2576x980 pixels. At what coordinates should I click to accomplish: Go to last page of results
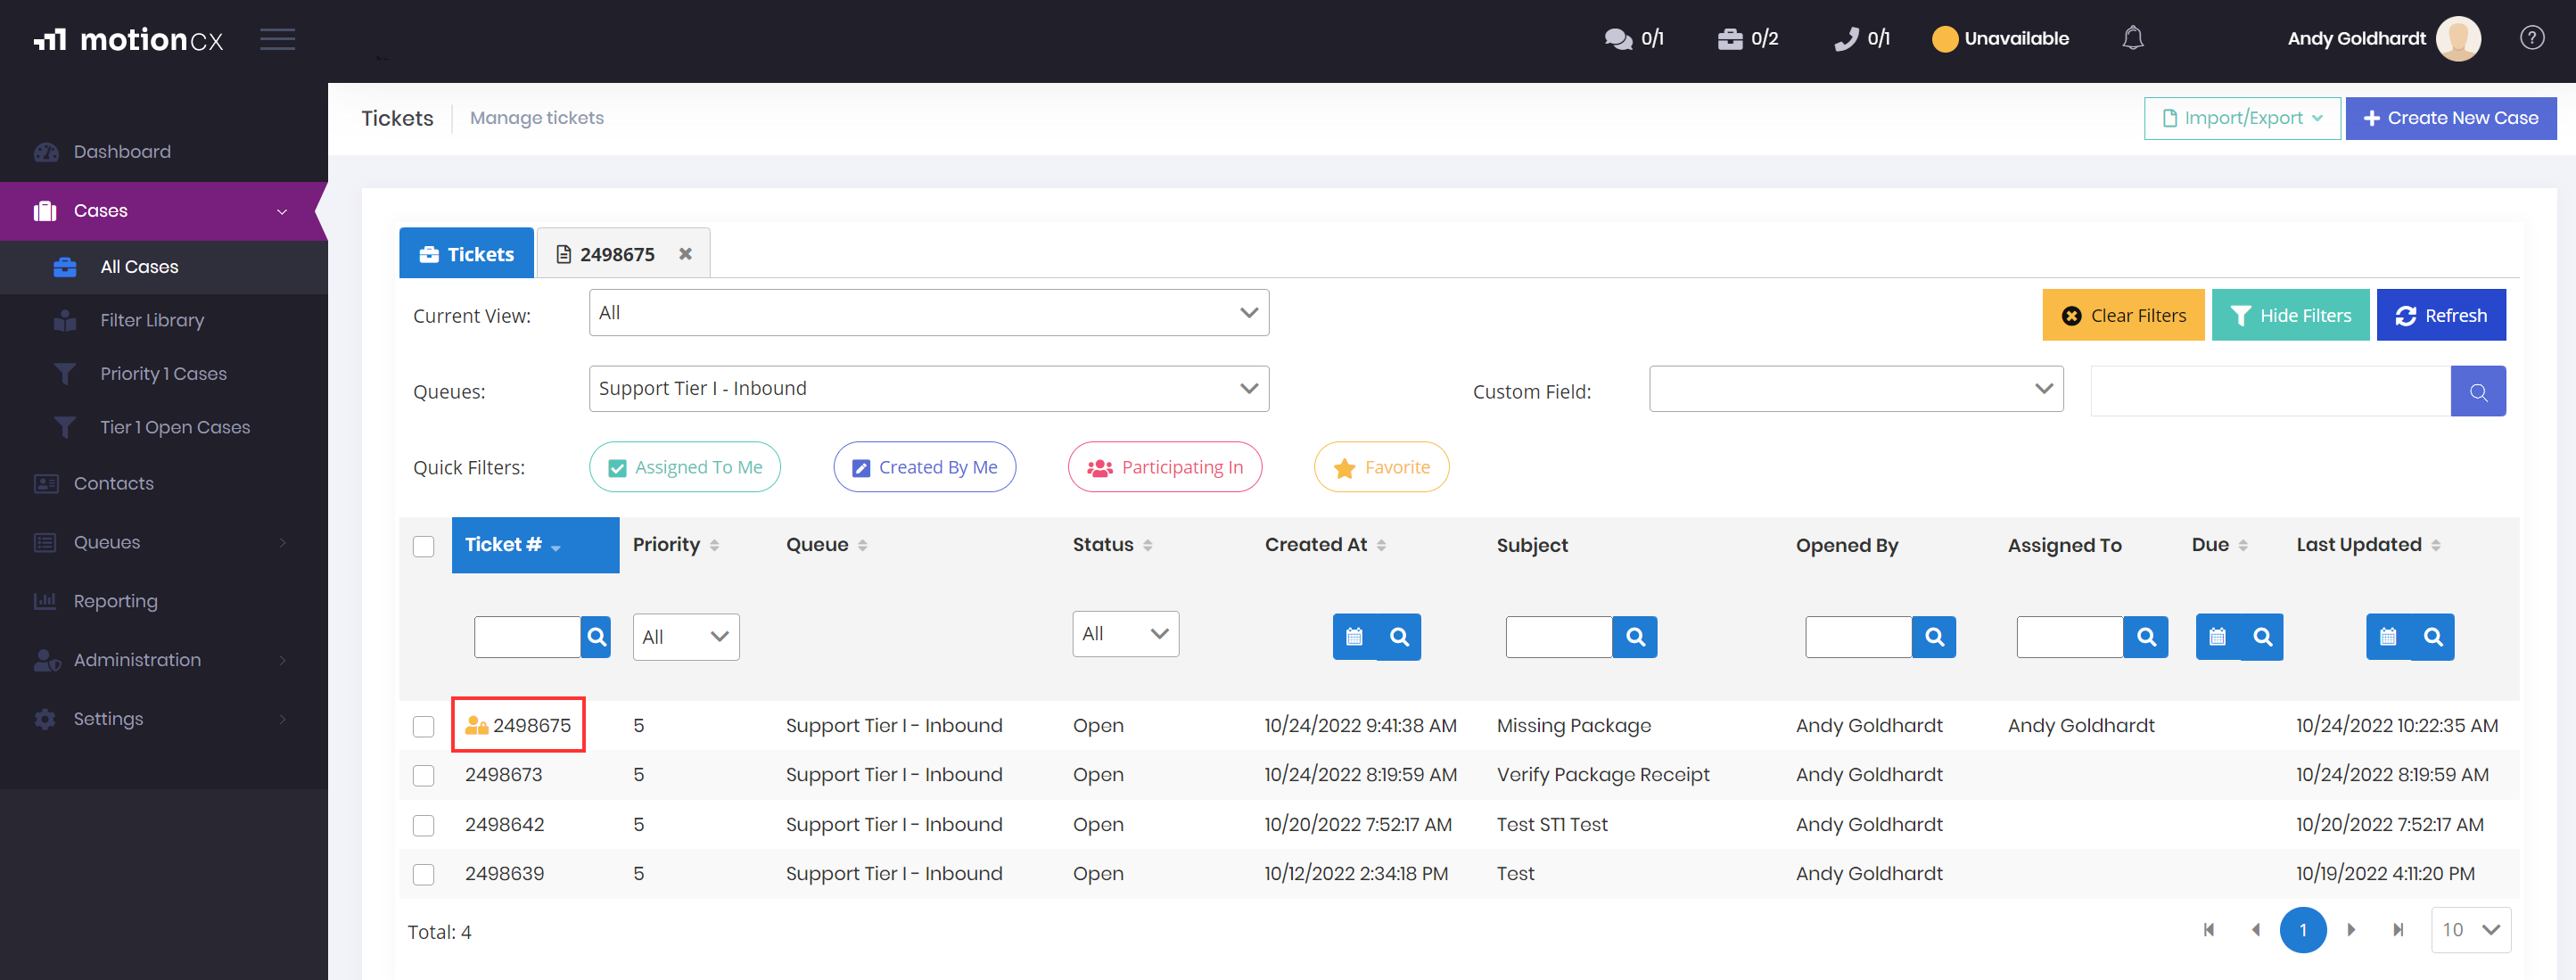[2398, 930]
